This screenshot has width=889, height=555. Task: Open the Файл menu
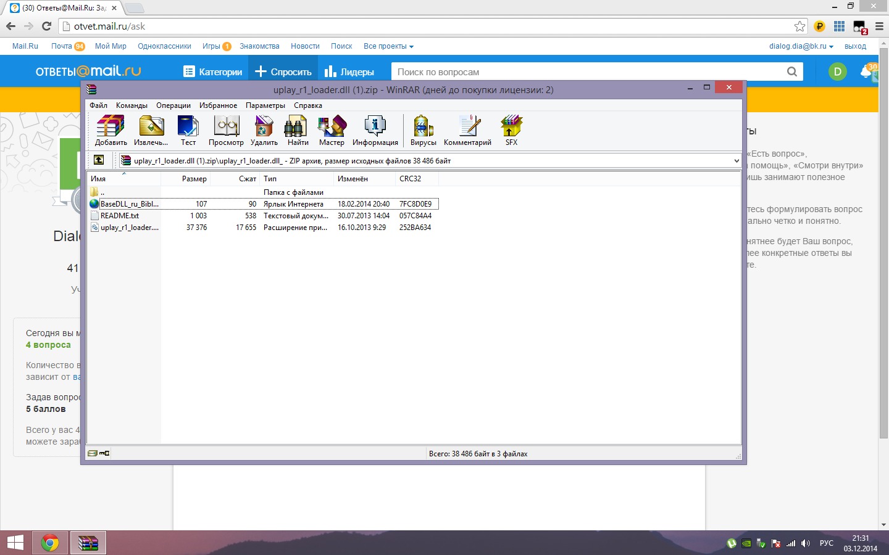click(x=99, y=105)
